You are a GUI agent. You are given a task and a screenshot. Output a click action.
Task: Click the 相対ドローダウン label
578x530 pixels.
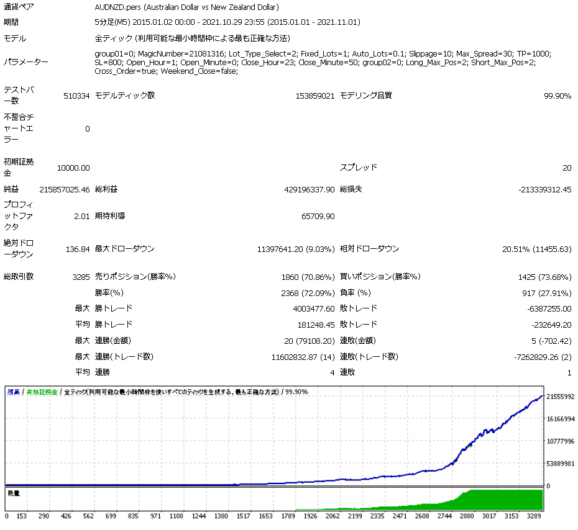[369, 249]
